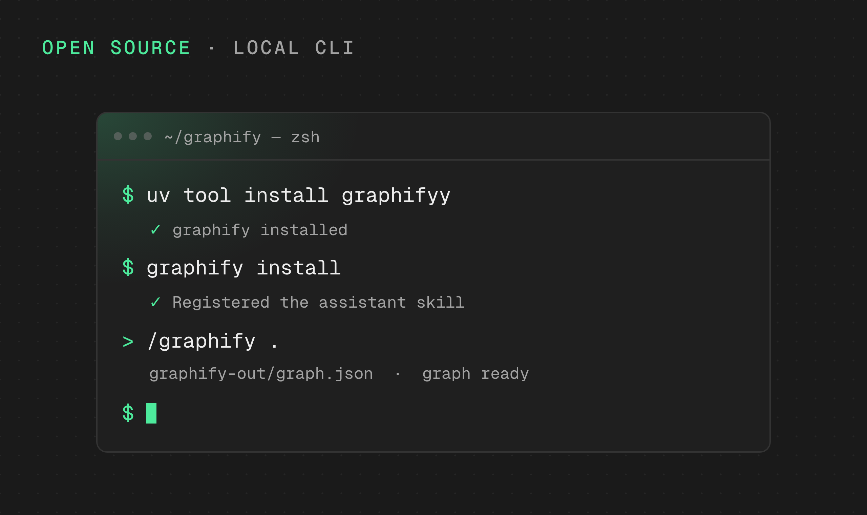Click the '/graphify .' command text

pyautogui.click(x=213, y=342)
